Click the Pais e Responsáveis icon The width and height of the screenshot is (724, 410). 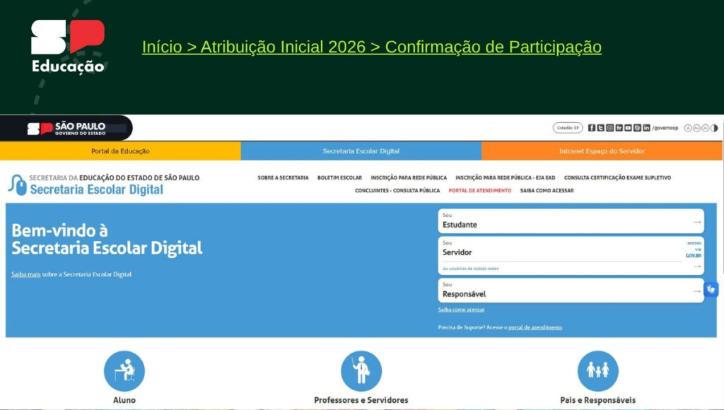(x=597, y=368)
